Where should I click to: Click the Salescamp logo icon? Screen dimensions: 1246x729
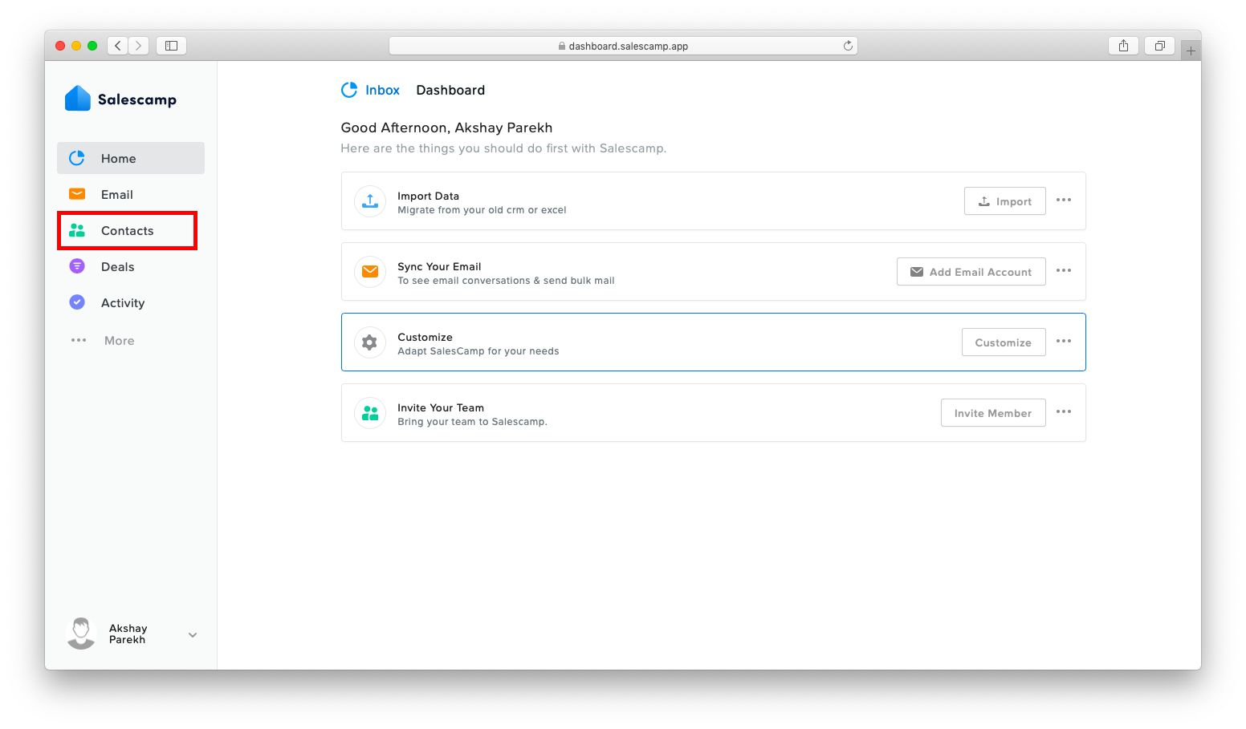click(x=78, y=99)
